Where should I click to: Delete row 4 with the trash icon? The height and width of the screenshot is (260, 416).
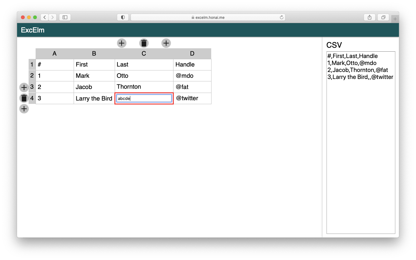coord(24,98)
